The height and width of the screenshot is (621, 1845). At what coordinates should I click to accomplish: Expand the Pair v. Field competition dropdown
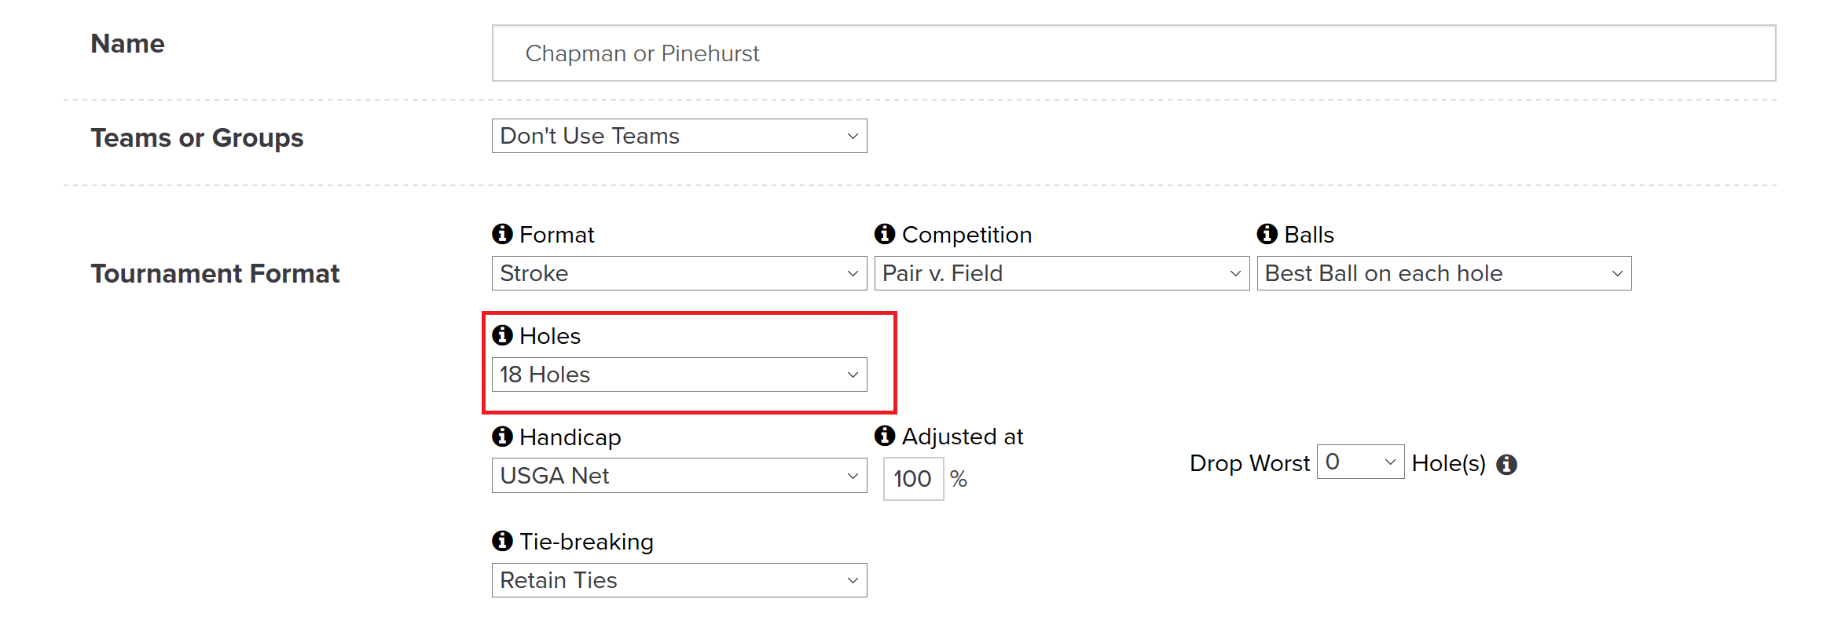point(1062,273)
